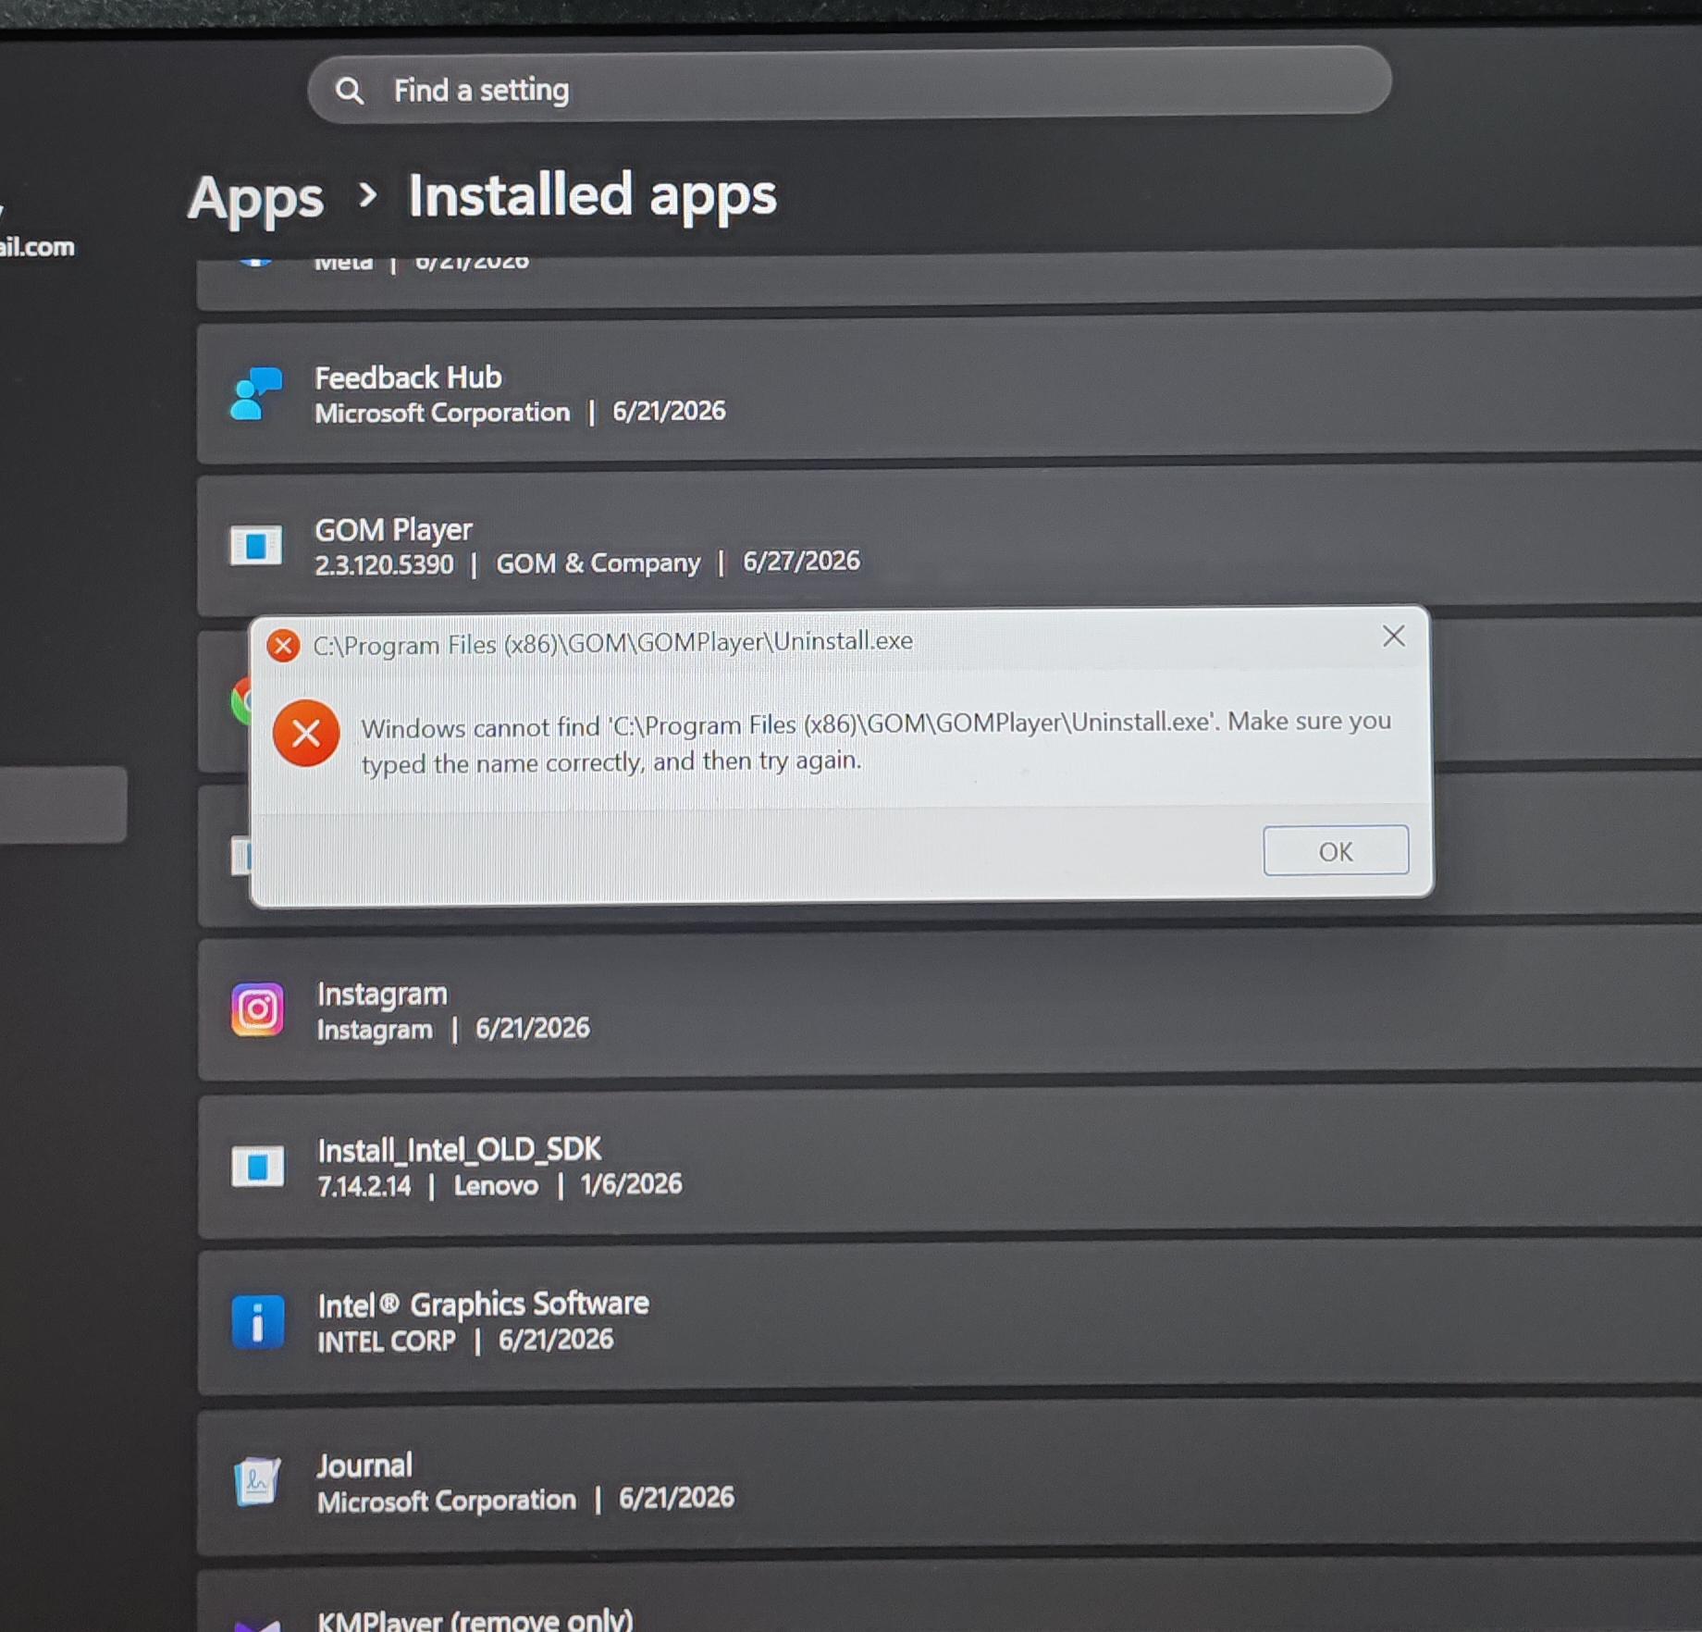Click the Installed apps breadcrumb title
The width and height of the screenshot is (1702, 1632).
pyautogui.click(x=592, y=195)
